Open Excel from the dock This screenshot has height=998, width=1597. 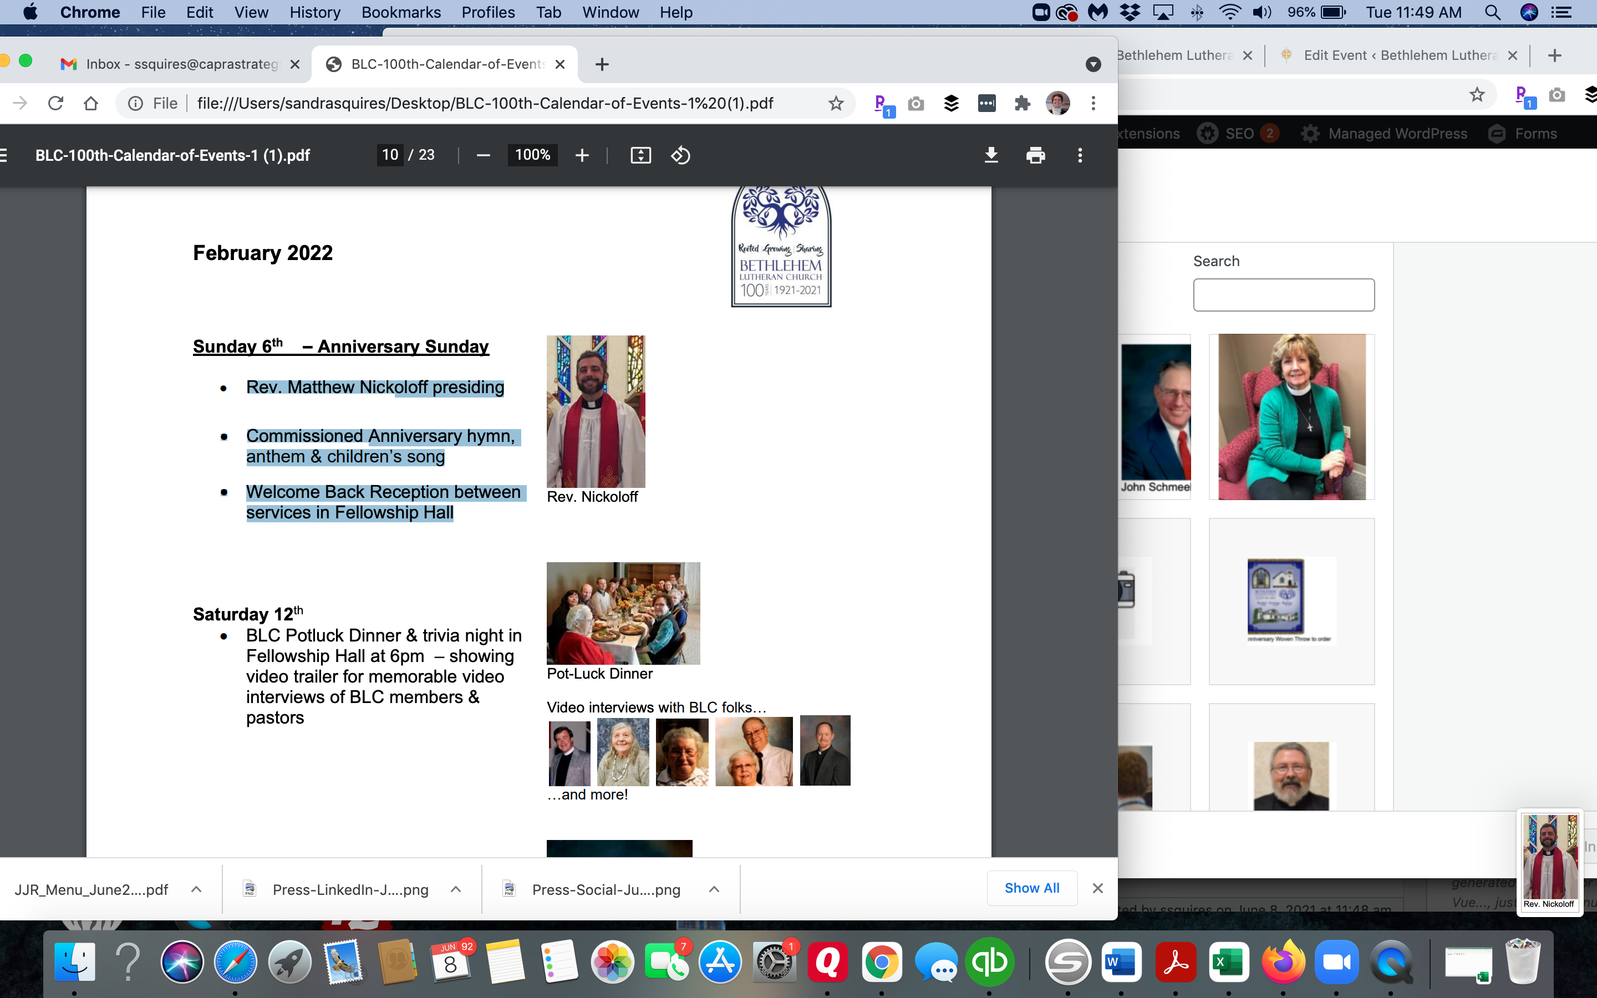pyautogui.click(x=1229, y=963)
